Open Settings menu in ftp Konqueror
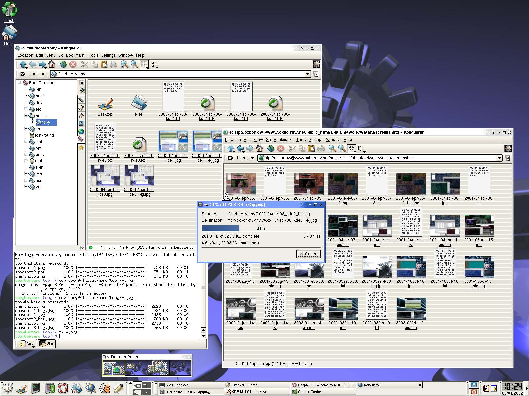 coord(316,140)
